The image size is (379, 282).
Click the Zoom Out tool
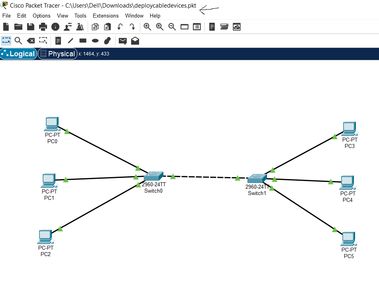[x=172, y=27]
